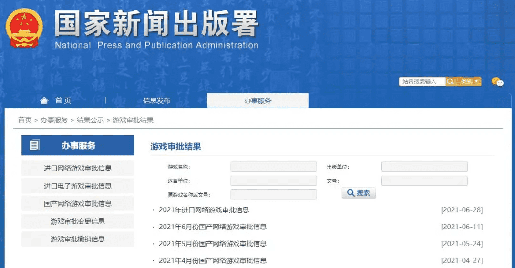The height and width of the screenshot is (268, 515).
Task: Click the site search magnifier icon
Action: [450, 81]
